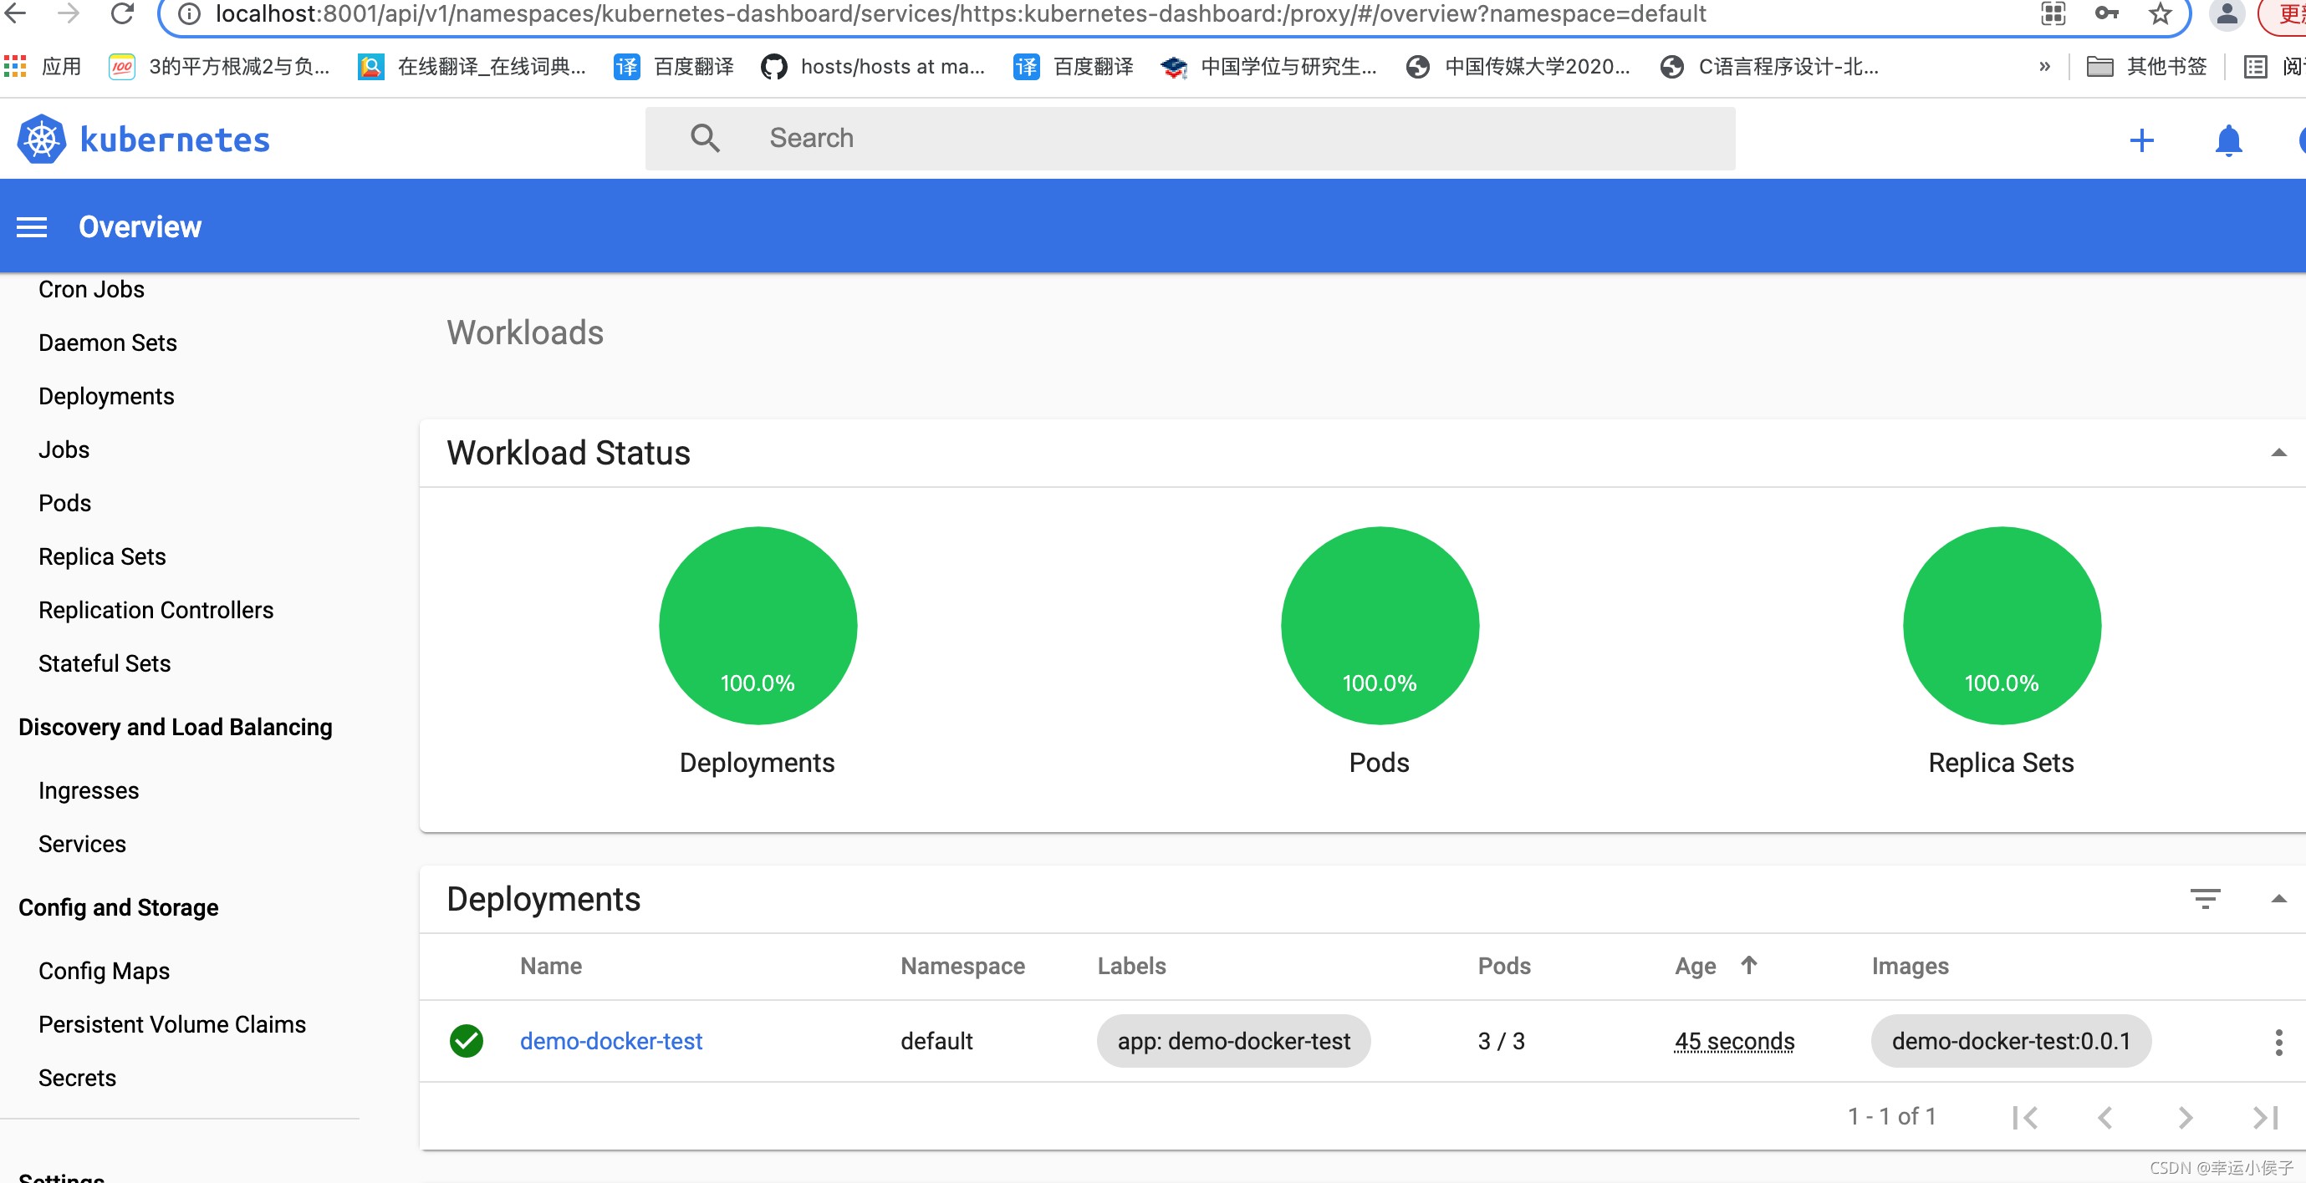The height and width of the screenshot is (1183, 2306).
Task: Collapse the Workload Status card
Action: tap(2278, 454)
